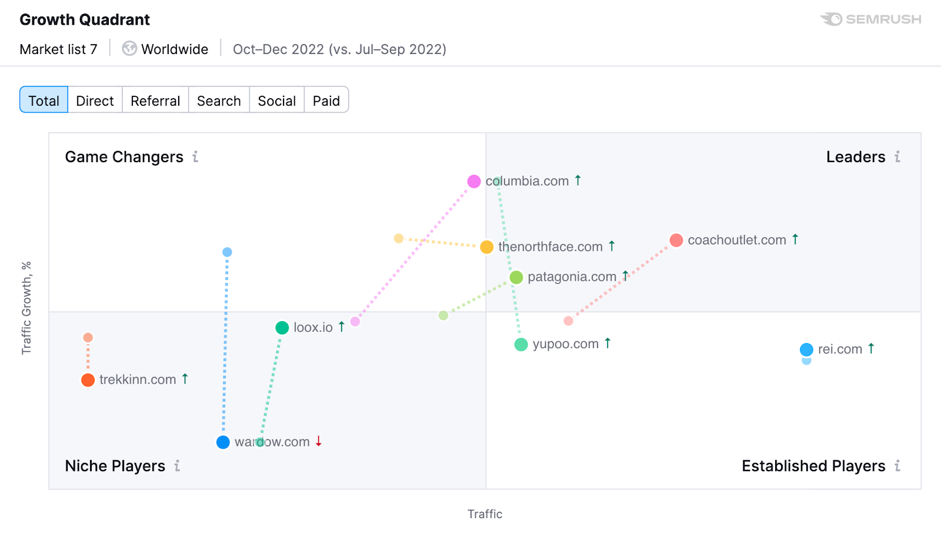Enable the Social traffic filter
Viewport: 941px width, 538px height.
tap(276, 100)
